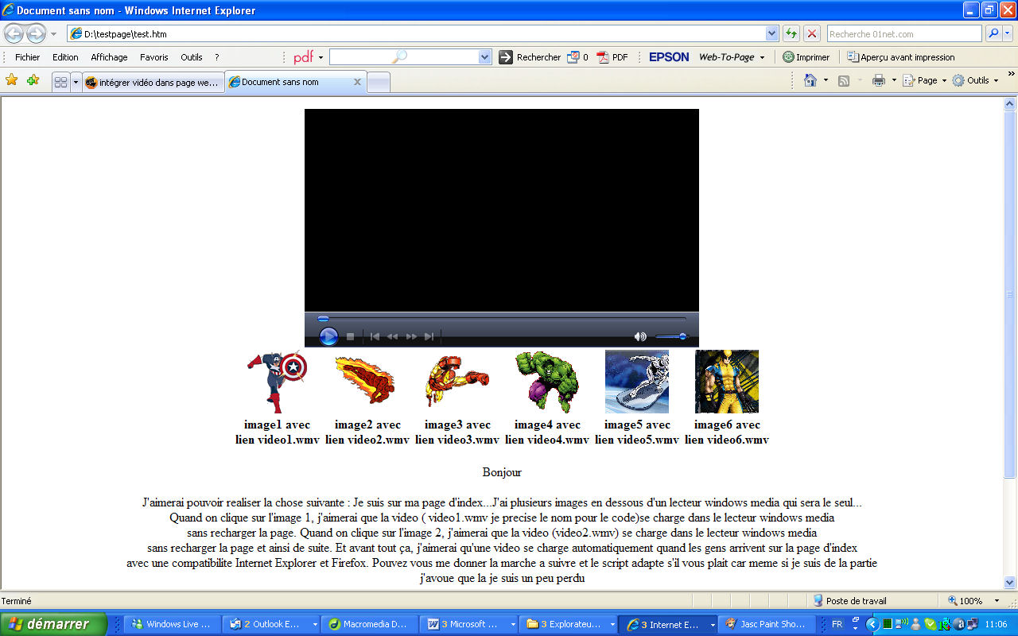Click the pdf toolbar search field
The height and width of the screenshot is (636, 1018).
click(x=404, y=57)
